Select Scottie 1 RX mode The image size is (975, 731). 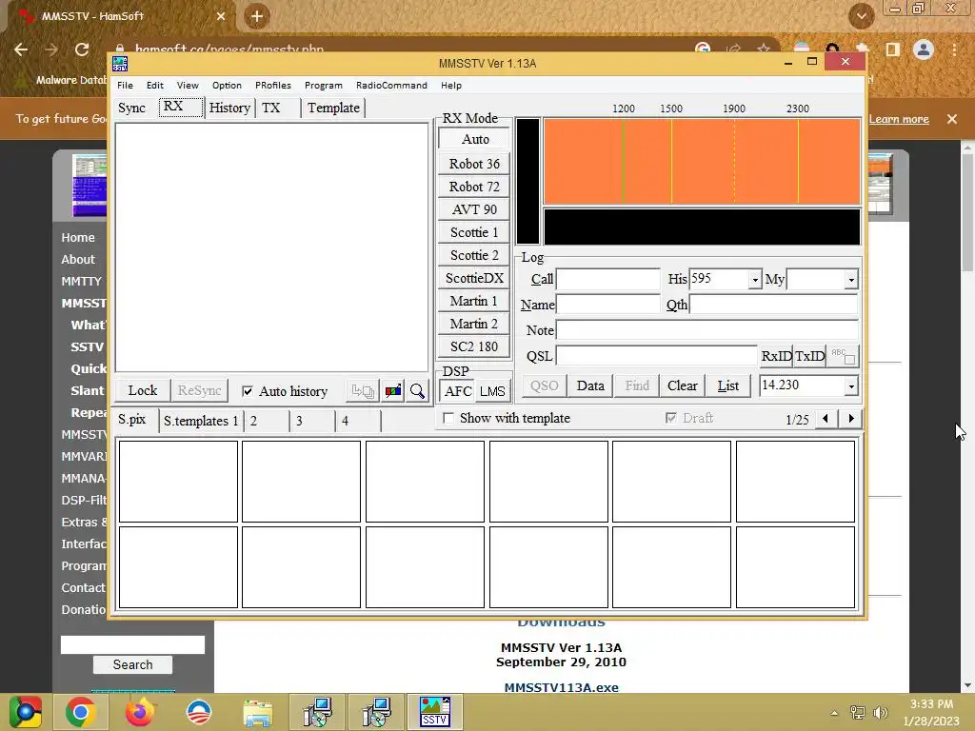point(474,232)
